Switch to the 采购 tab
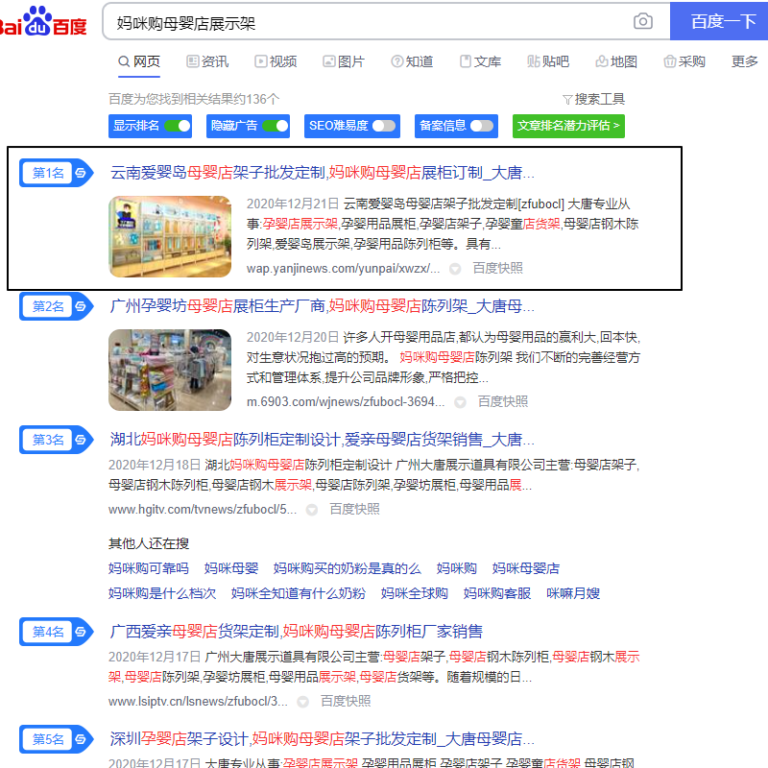768x768 pixels. coord(684,61)
